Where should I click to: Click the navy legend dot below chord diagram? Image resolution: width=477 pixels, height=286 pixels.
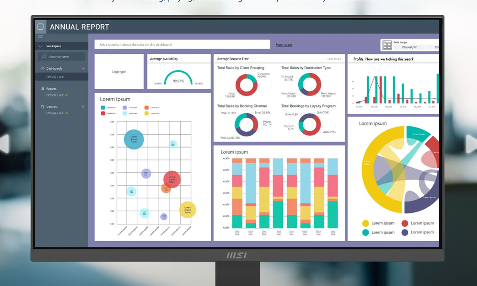pyautogui.click(x=404, y=233)
